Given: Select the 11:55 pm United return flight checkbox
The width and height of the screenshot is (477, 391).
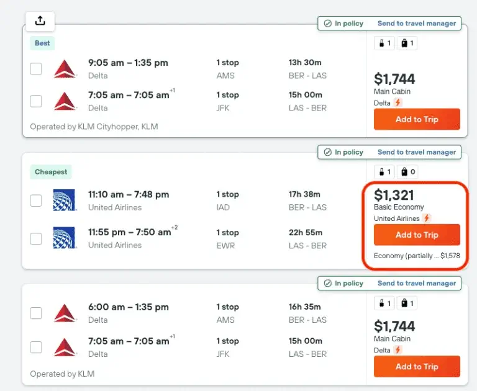Looking at the screenshot, I should 36,238.
